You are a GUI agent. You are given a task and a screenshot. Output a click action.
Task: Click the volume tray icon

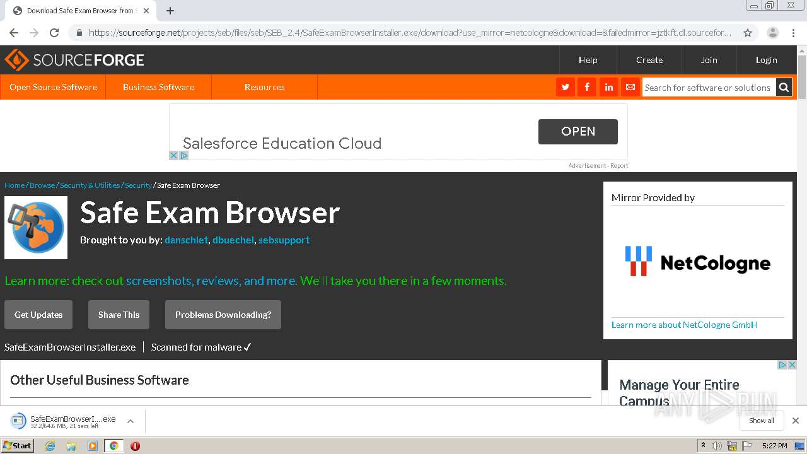[717, 446]
